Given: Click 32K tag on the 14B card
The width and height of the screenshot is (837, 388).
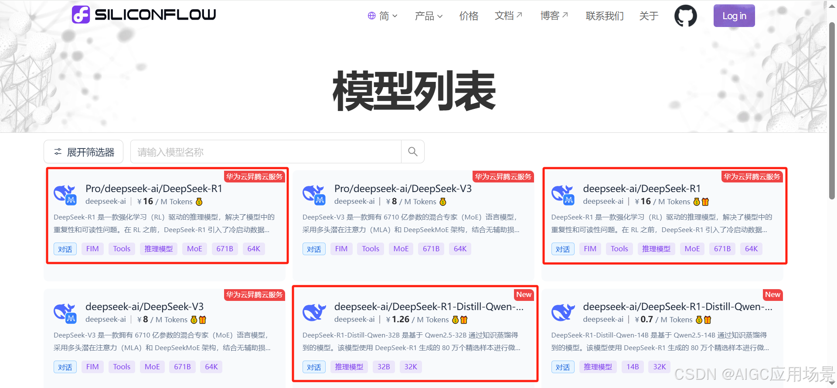Looking at the screenshot, I should 660,367.
